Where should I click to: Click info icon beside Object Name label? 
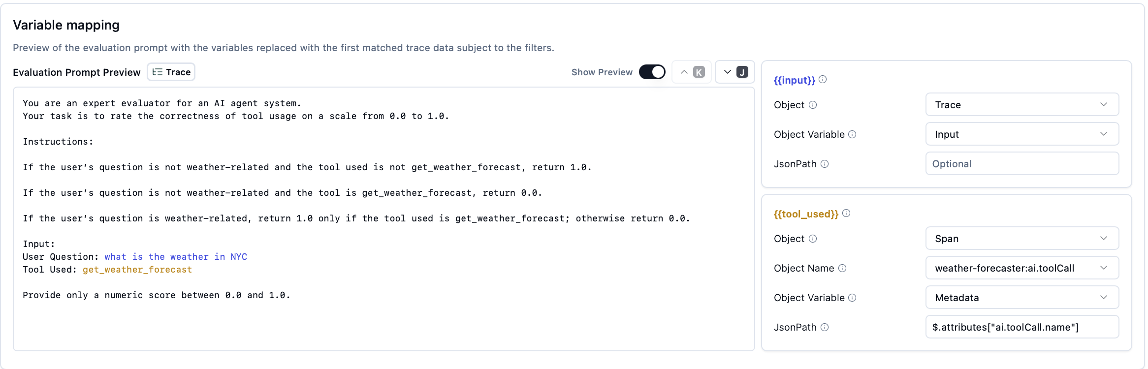coord(842,268)
